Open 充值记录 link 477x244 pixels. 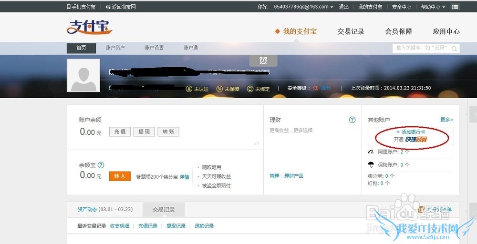click(x=148, y=226)
